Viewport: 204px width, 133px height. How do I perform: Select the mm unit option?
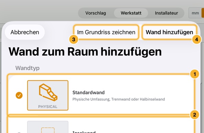195,13
